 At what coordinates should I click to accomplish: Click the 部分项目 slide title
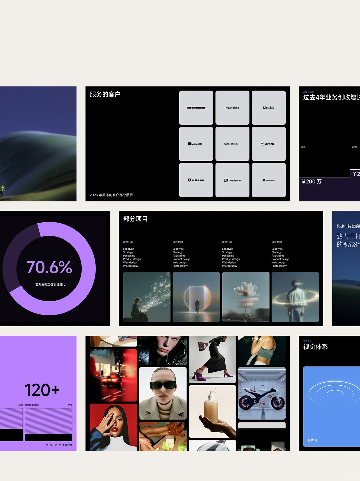[135, 219]
